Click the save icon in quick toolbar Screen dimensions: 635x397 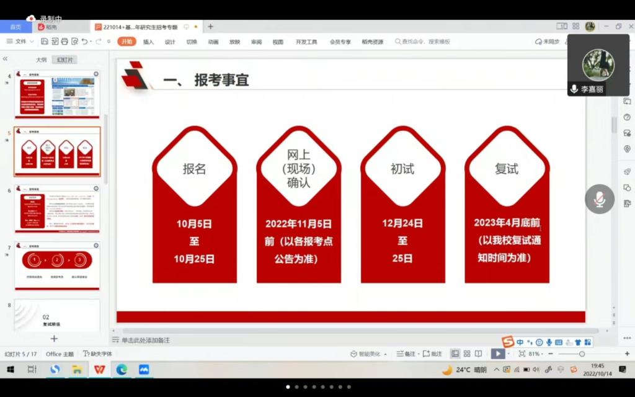click(45, 42)
